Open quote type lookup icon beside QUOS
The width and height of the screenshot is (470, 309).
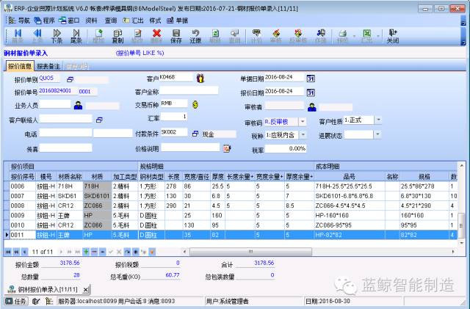tap(70, 79)
